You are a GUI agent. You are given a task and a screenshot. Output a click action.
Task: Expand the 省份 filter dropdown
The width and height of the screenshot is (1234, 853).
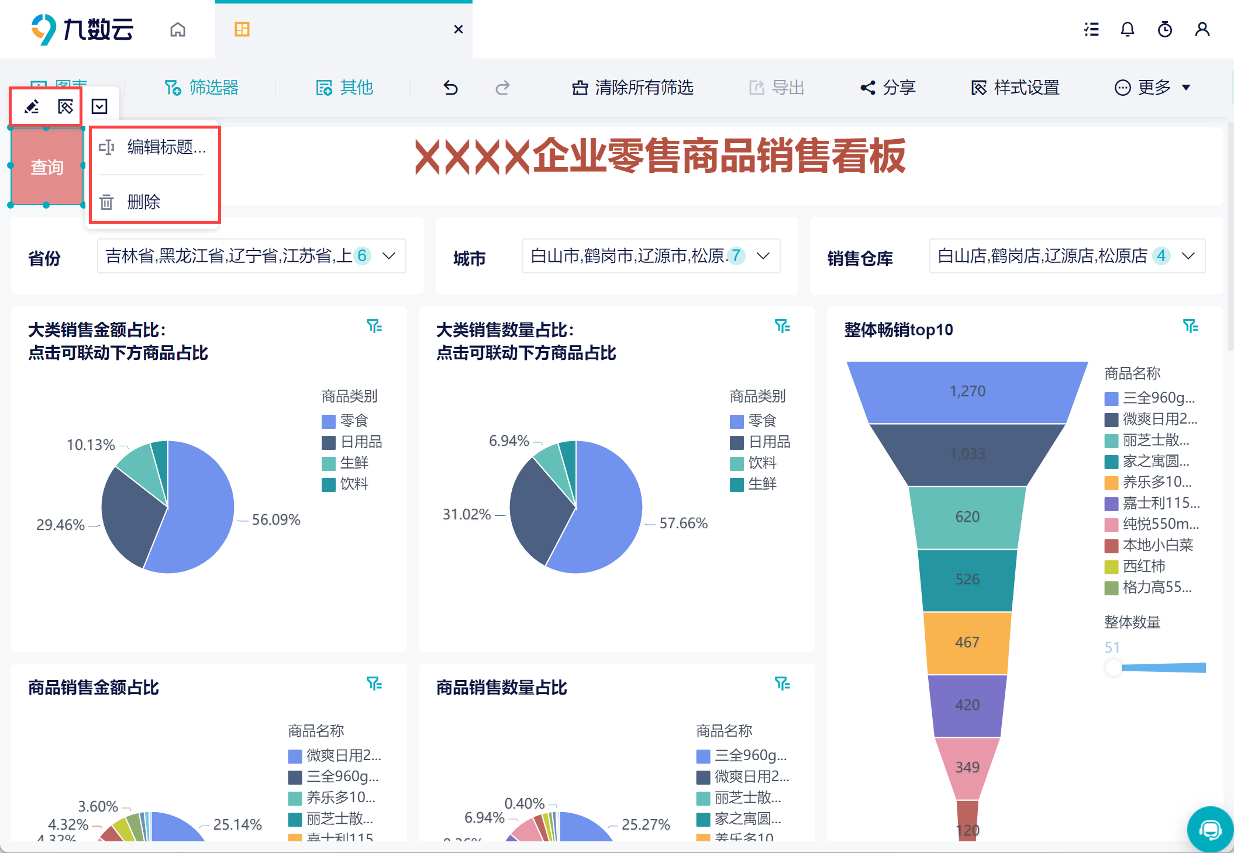click(389, 256)
